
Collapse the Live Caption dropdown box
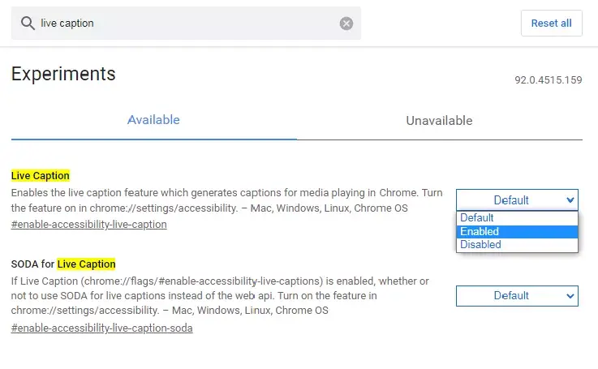(x=517, y=200)
